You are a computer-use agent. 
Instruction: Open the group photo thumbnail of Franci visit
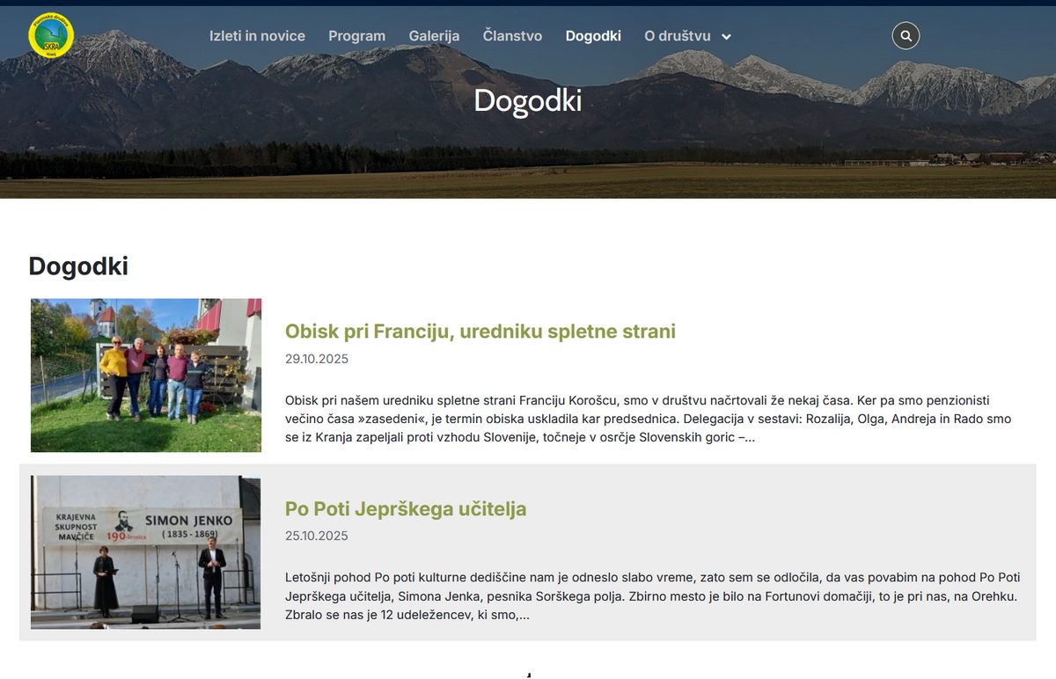[146, 376]
